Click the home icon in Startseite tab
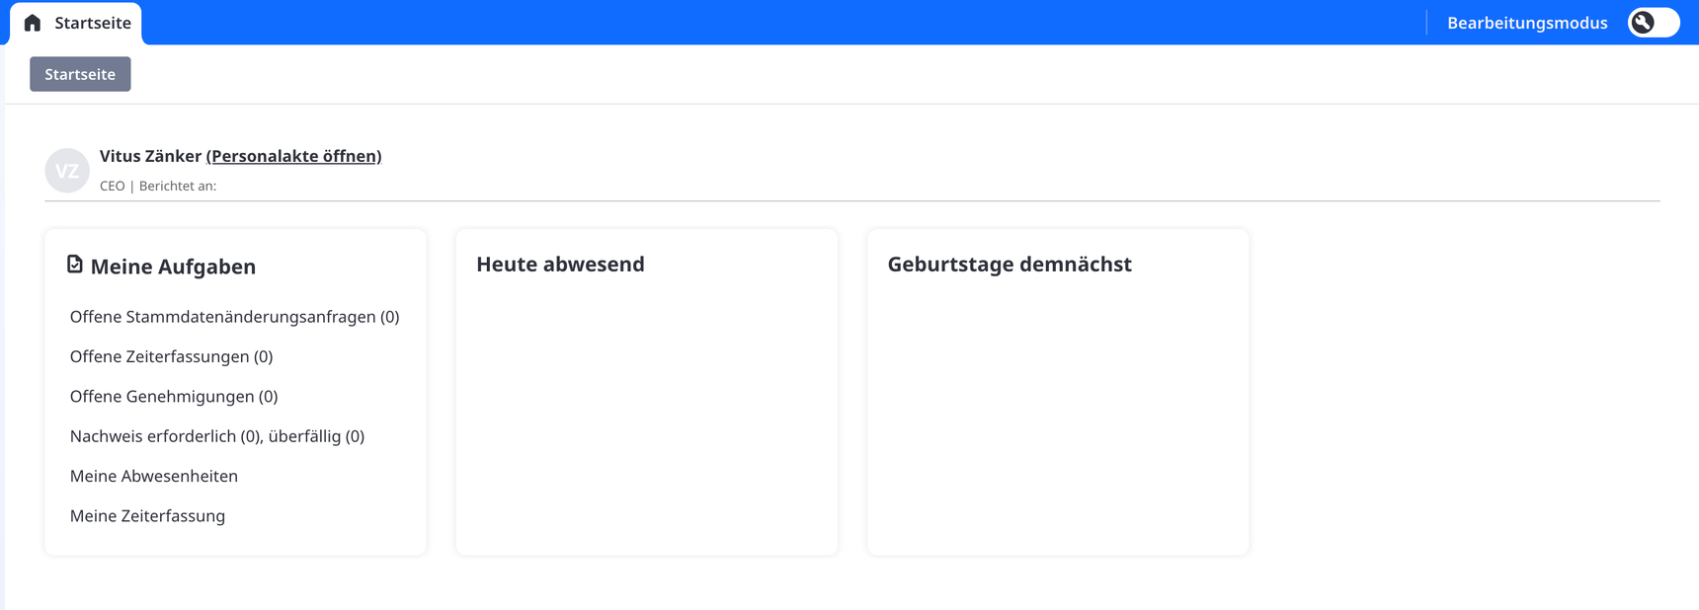The image size is (1699, 610). coord(33,23)
